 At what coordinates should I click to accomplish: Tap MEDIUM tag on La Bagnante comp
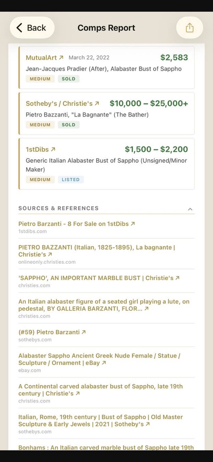click(40, 125)
